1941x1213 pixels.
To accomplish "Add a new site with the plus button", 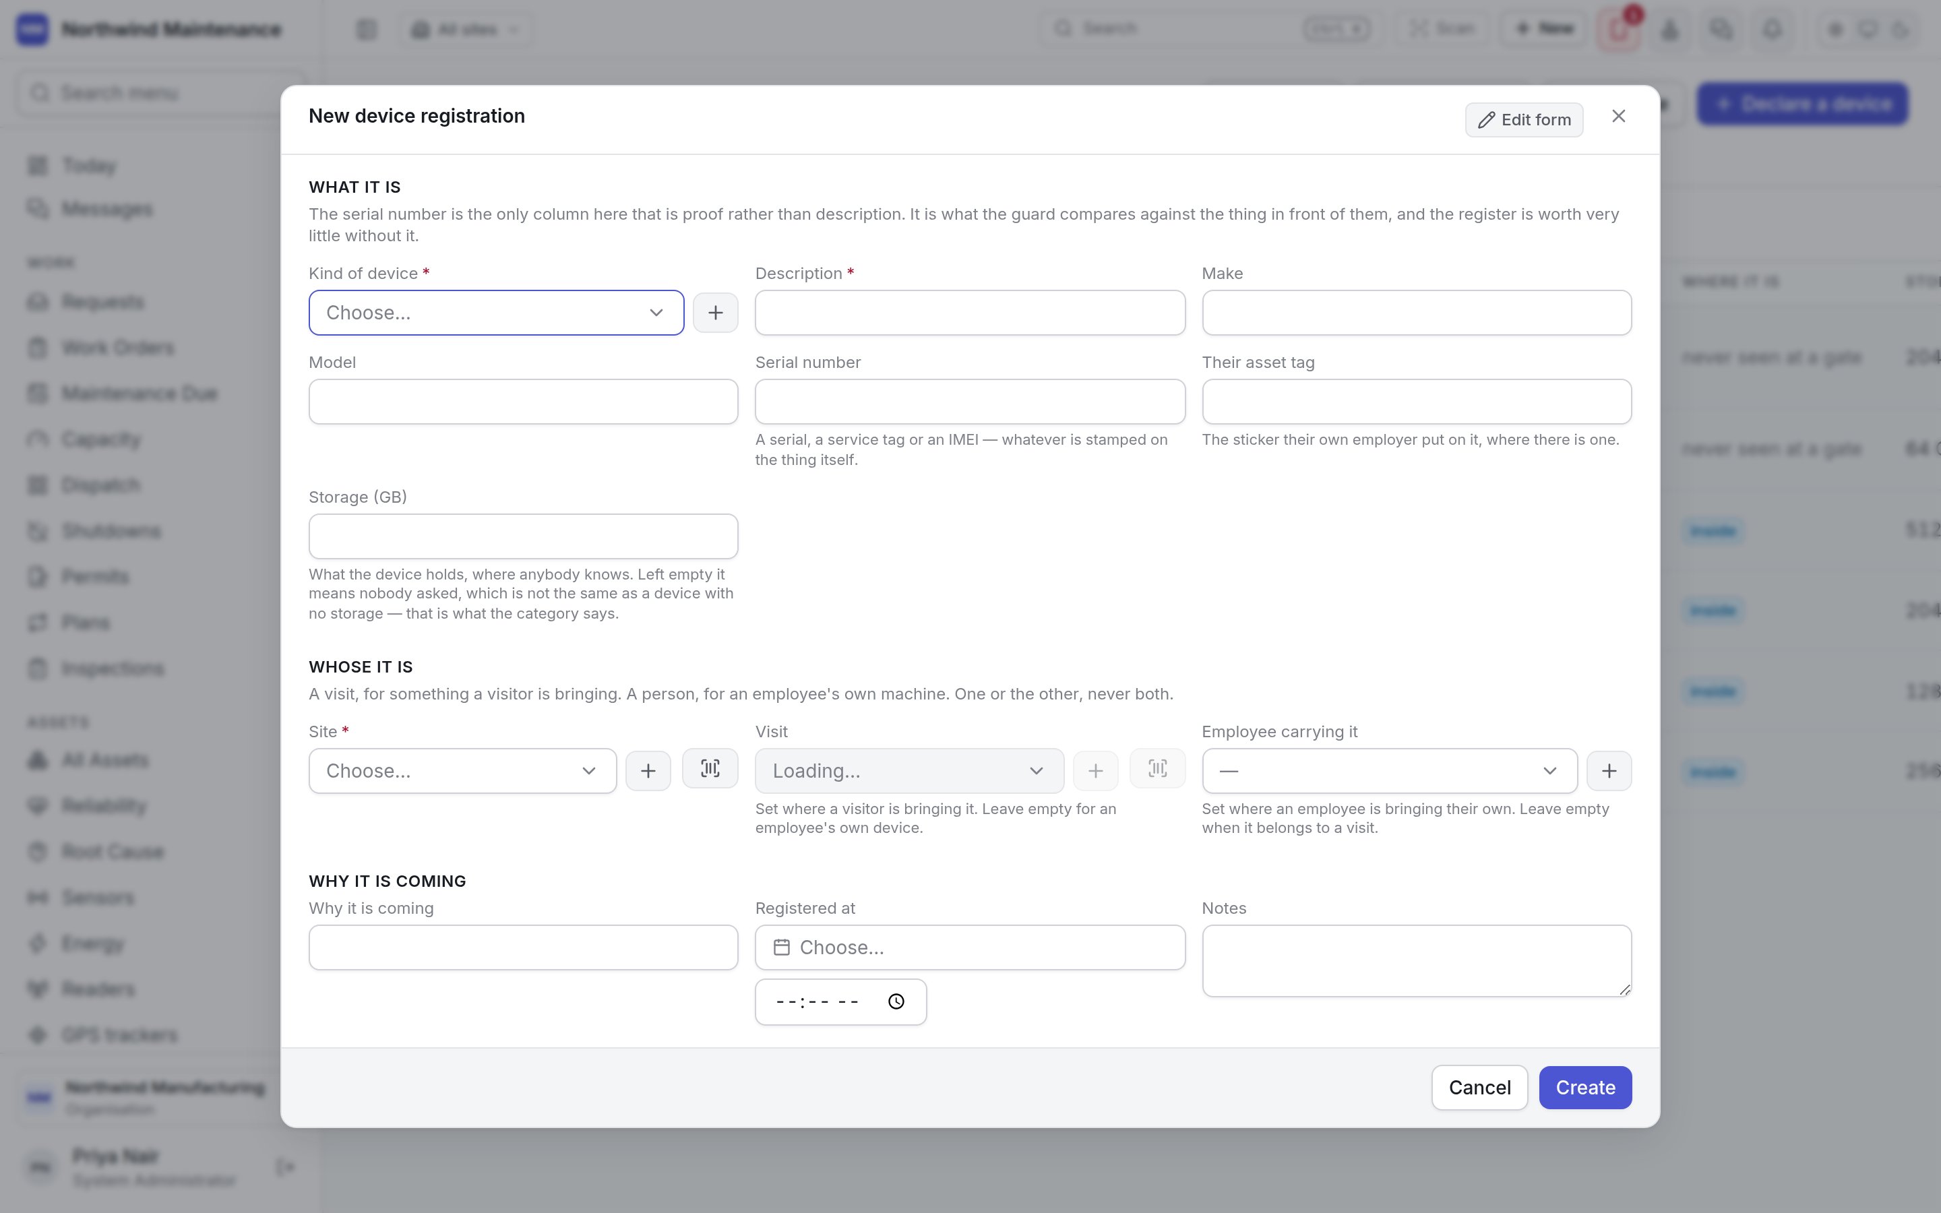I will (648, 771).
